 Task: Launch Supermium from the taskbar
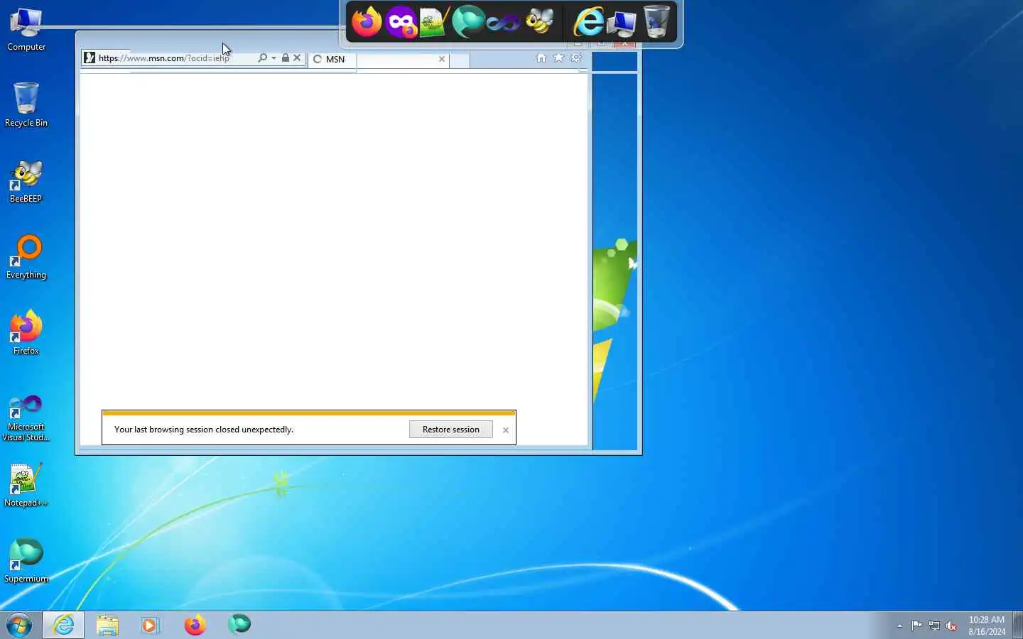coord(239,625)
